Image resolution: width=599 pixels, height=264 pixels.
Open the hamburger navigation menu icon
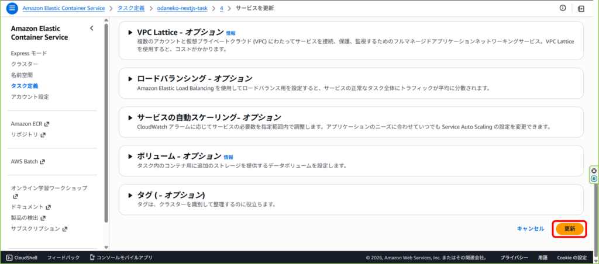pyautogui.click(x=12, y=9)
